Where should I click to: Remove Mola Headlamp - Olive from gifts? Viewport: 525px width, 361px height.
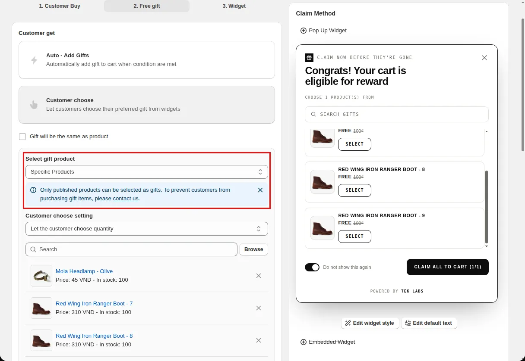coord(259,276)
